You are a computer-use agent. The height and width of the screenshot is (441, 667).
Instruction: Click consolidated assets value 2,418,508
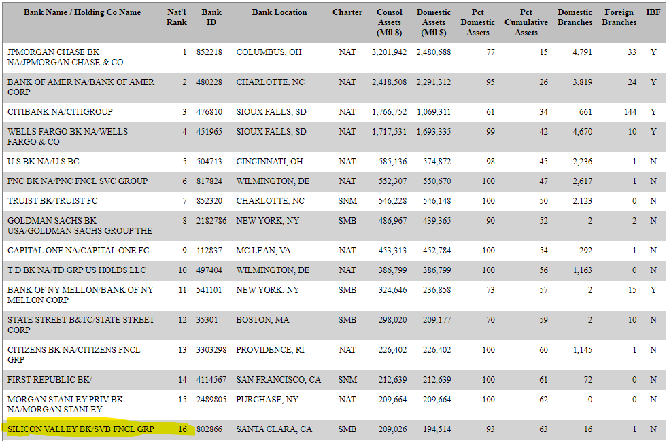[389, 82]
